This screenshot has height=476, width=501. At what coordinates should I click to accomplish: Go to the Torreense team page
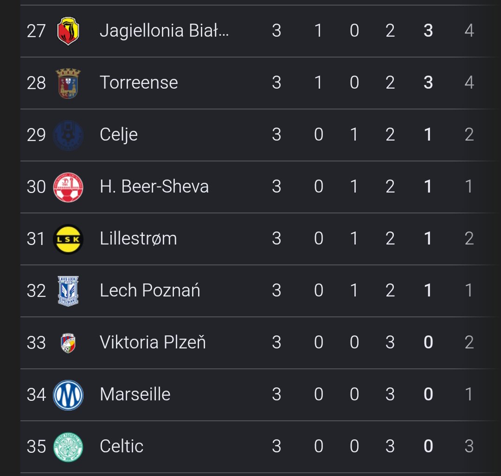point(139,83)
